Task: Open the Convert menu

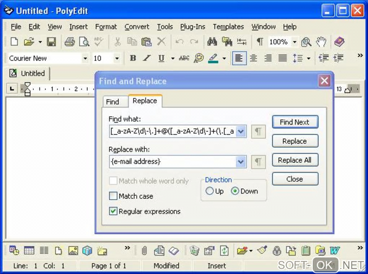Action: coord(137,27)
